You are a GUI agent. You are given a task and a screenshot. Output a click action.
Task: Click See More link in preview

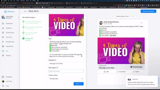point(113,35)
